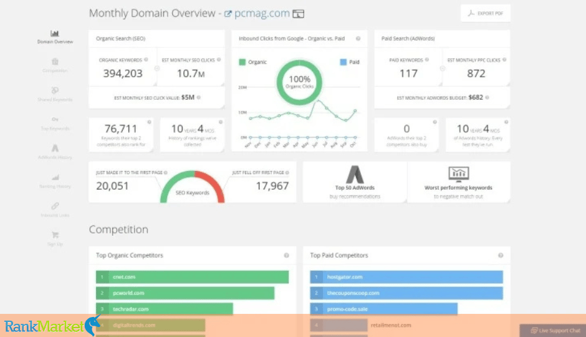Click the Export PDF button
Viewport: 586px width, 337px height.
(486, 14)
